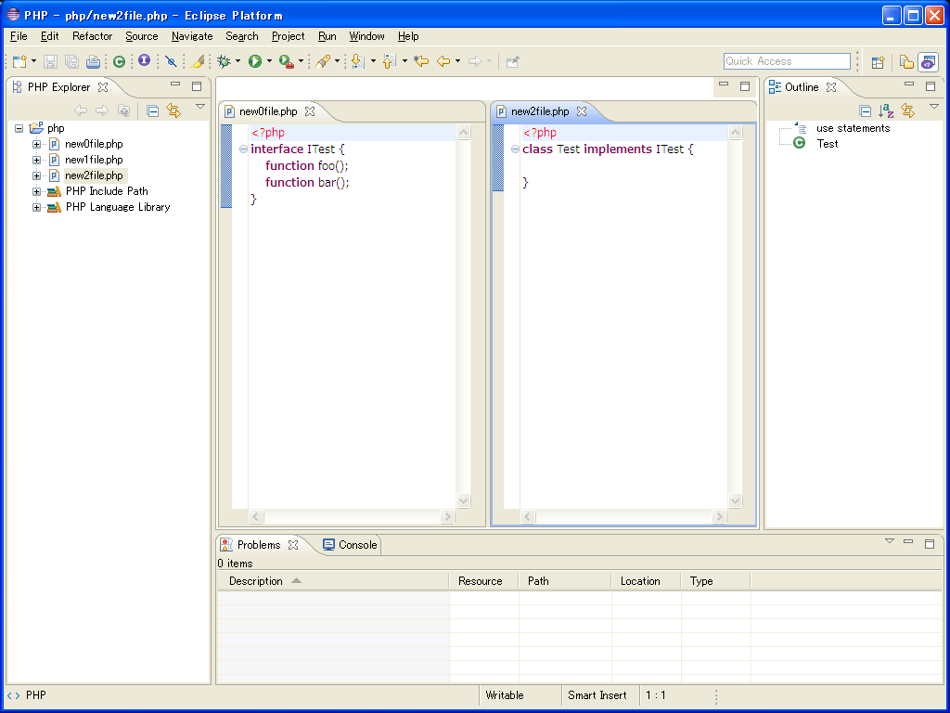Click the Last Edit Location icon
The image size is (950, 713).
[422, 61]
